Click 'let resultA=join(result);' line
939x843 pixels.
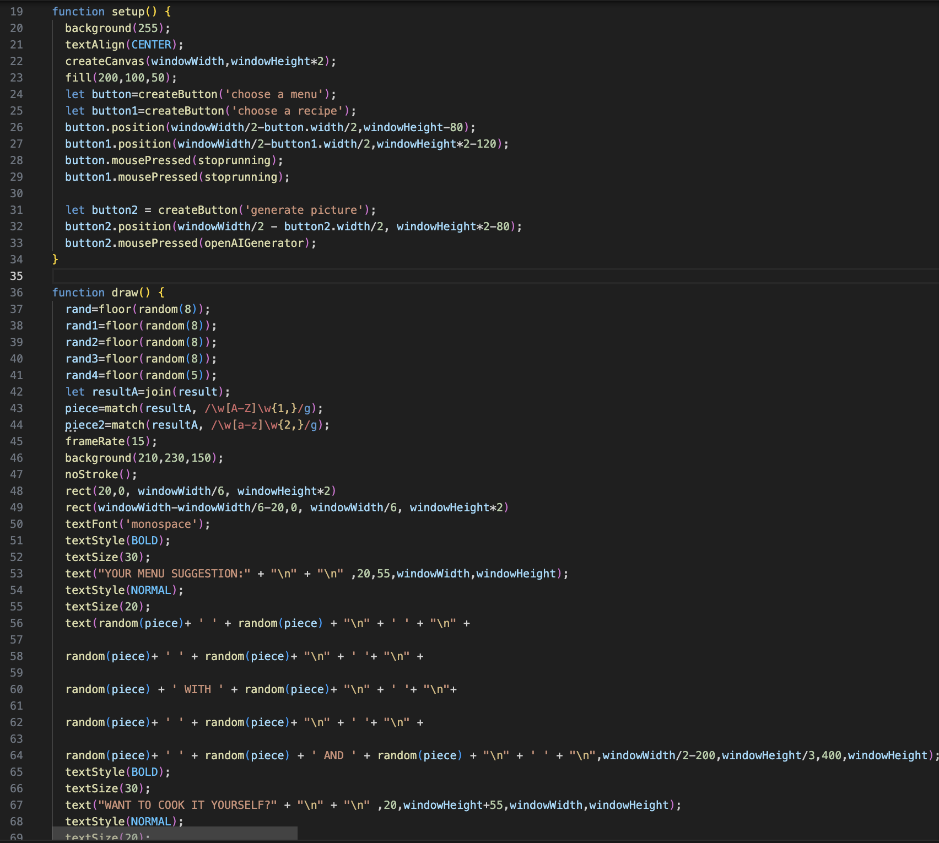148,392
